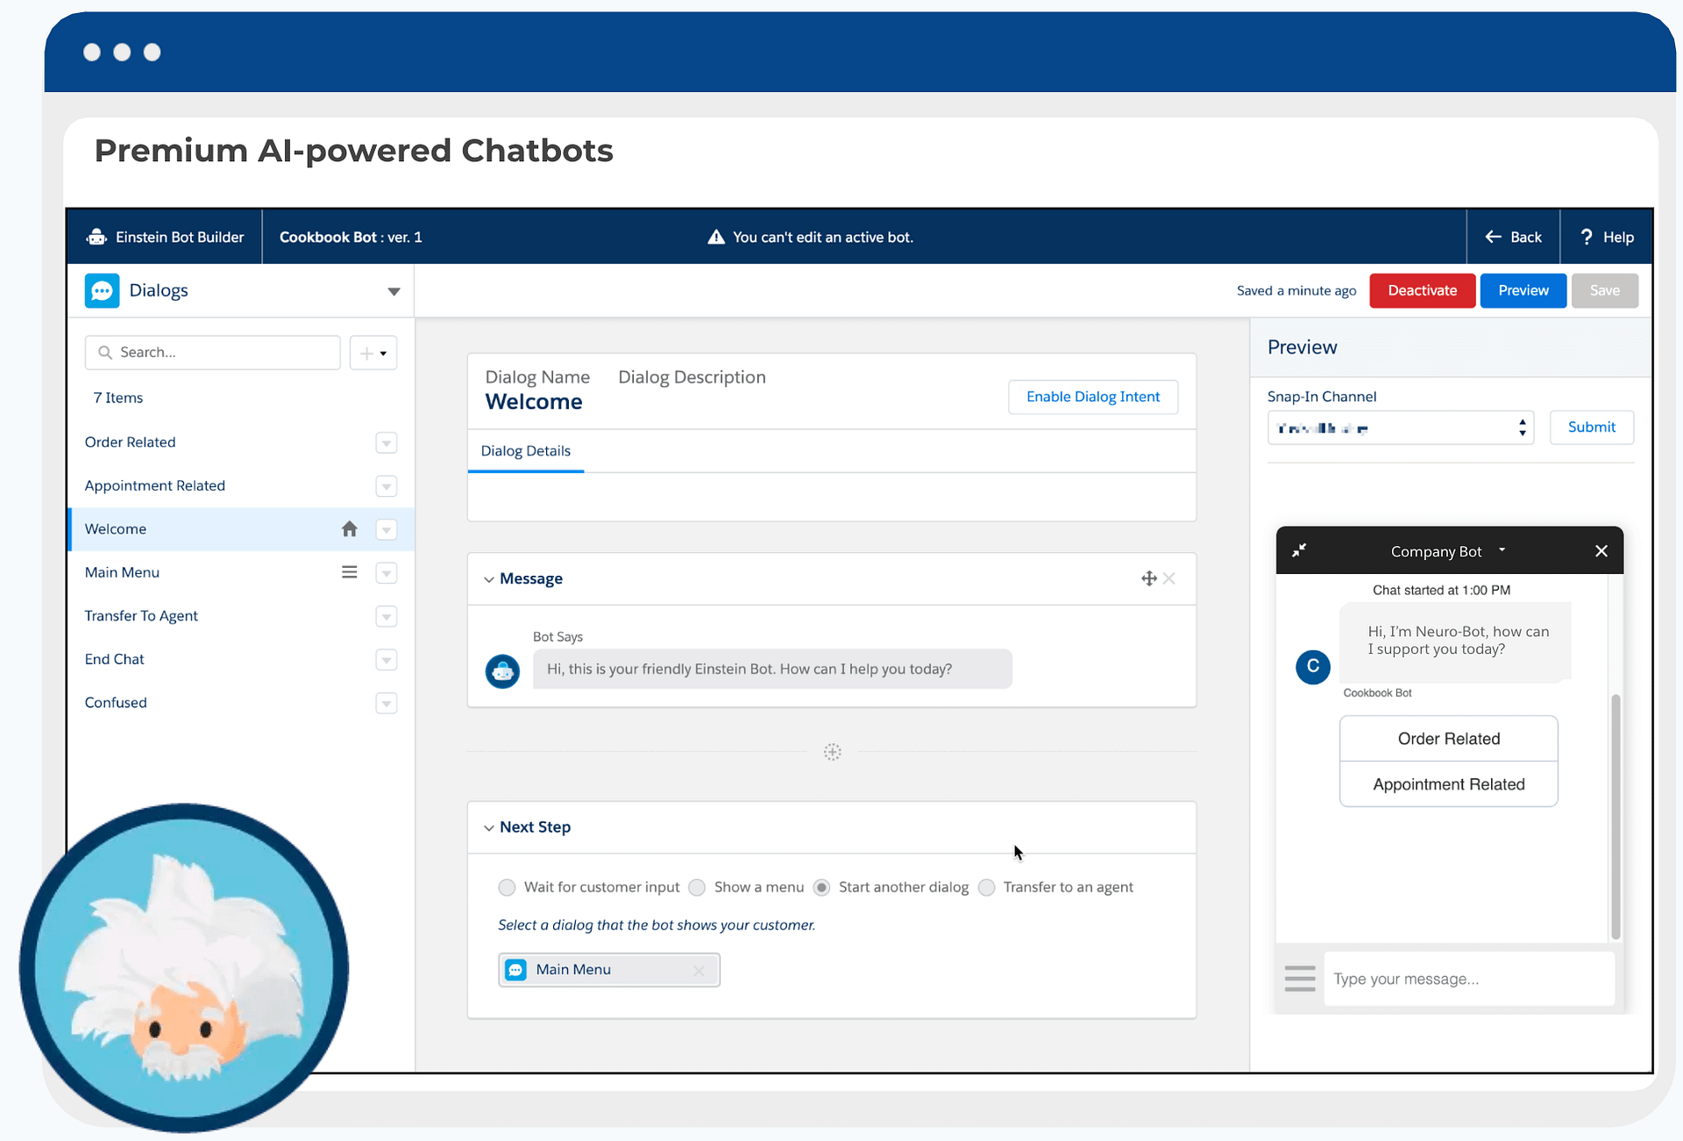Select Wait for customer input option
Screen dimensions: 1683x1141
coord(507,887)
